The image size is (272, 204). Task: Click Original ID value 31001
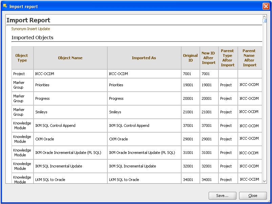[x=188, y=153]
